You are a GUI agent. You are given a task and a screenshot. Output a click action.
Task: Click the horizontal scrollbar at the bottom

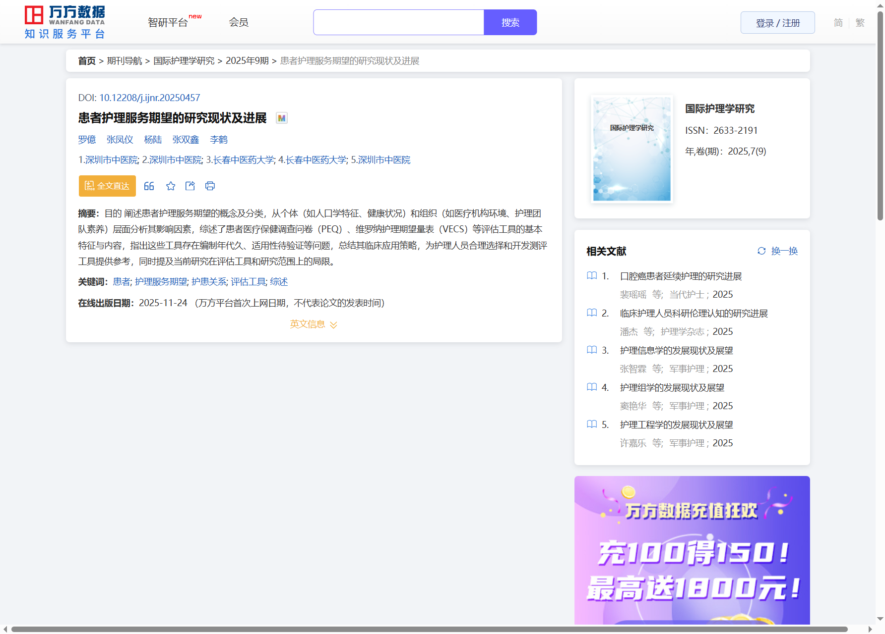(x=429, y=630)
